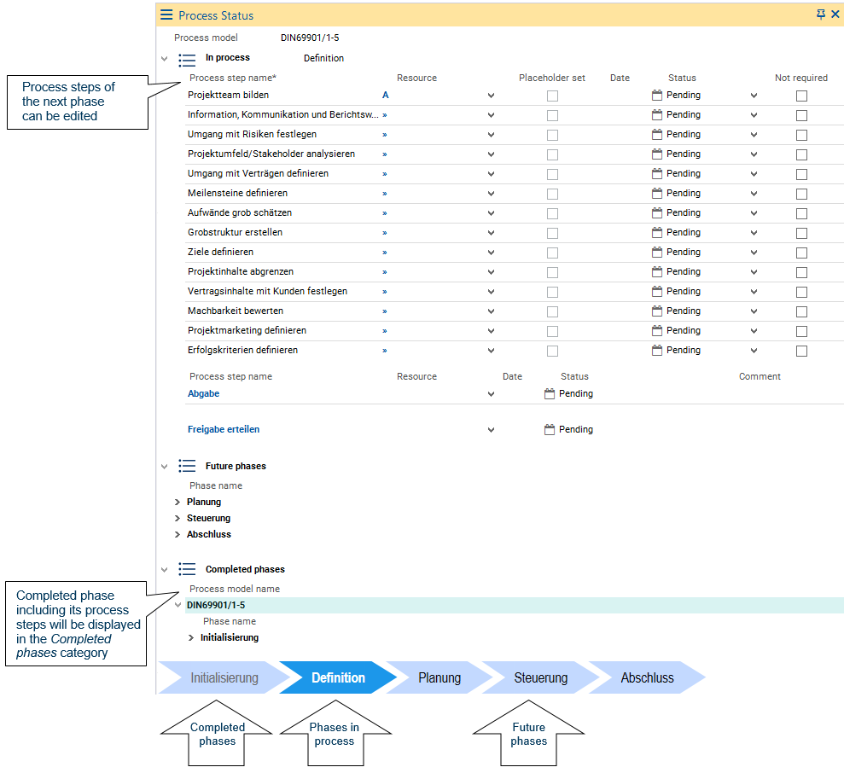Expand the Abschluss future phase
The width and height of the screenshot is (844, 773).
point(178,534)
